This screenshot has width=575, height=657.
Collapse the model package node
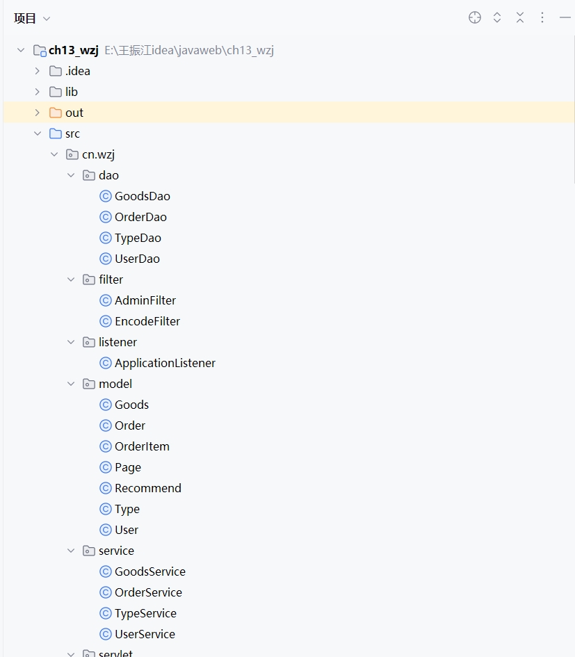[x=71, y=384]
